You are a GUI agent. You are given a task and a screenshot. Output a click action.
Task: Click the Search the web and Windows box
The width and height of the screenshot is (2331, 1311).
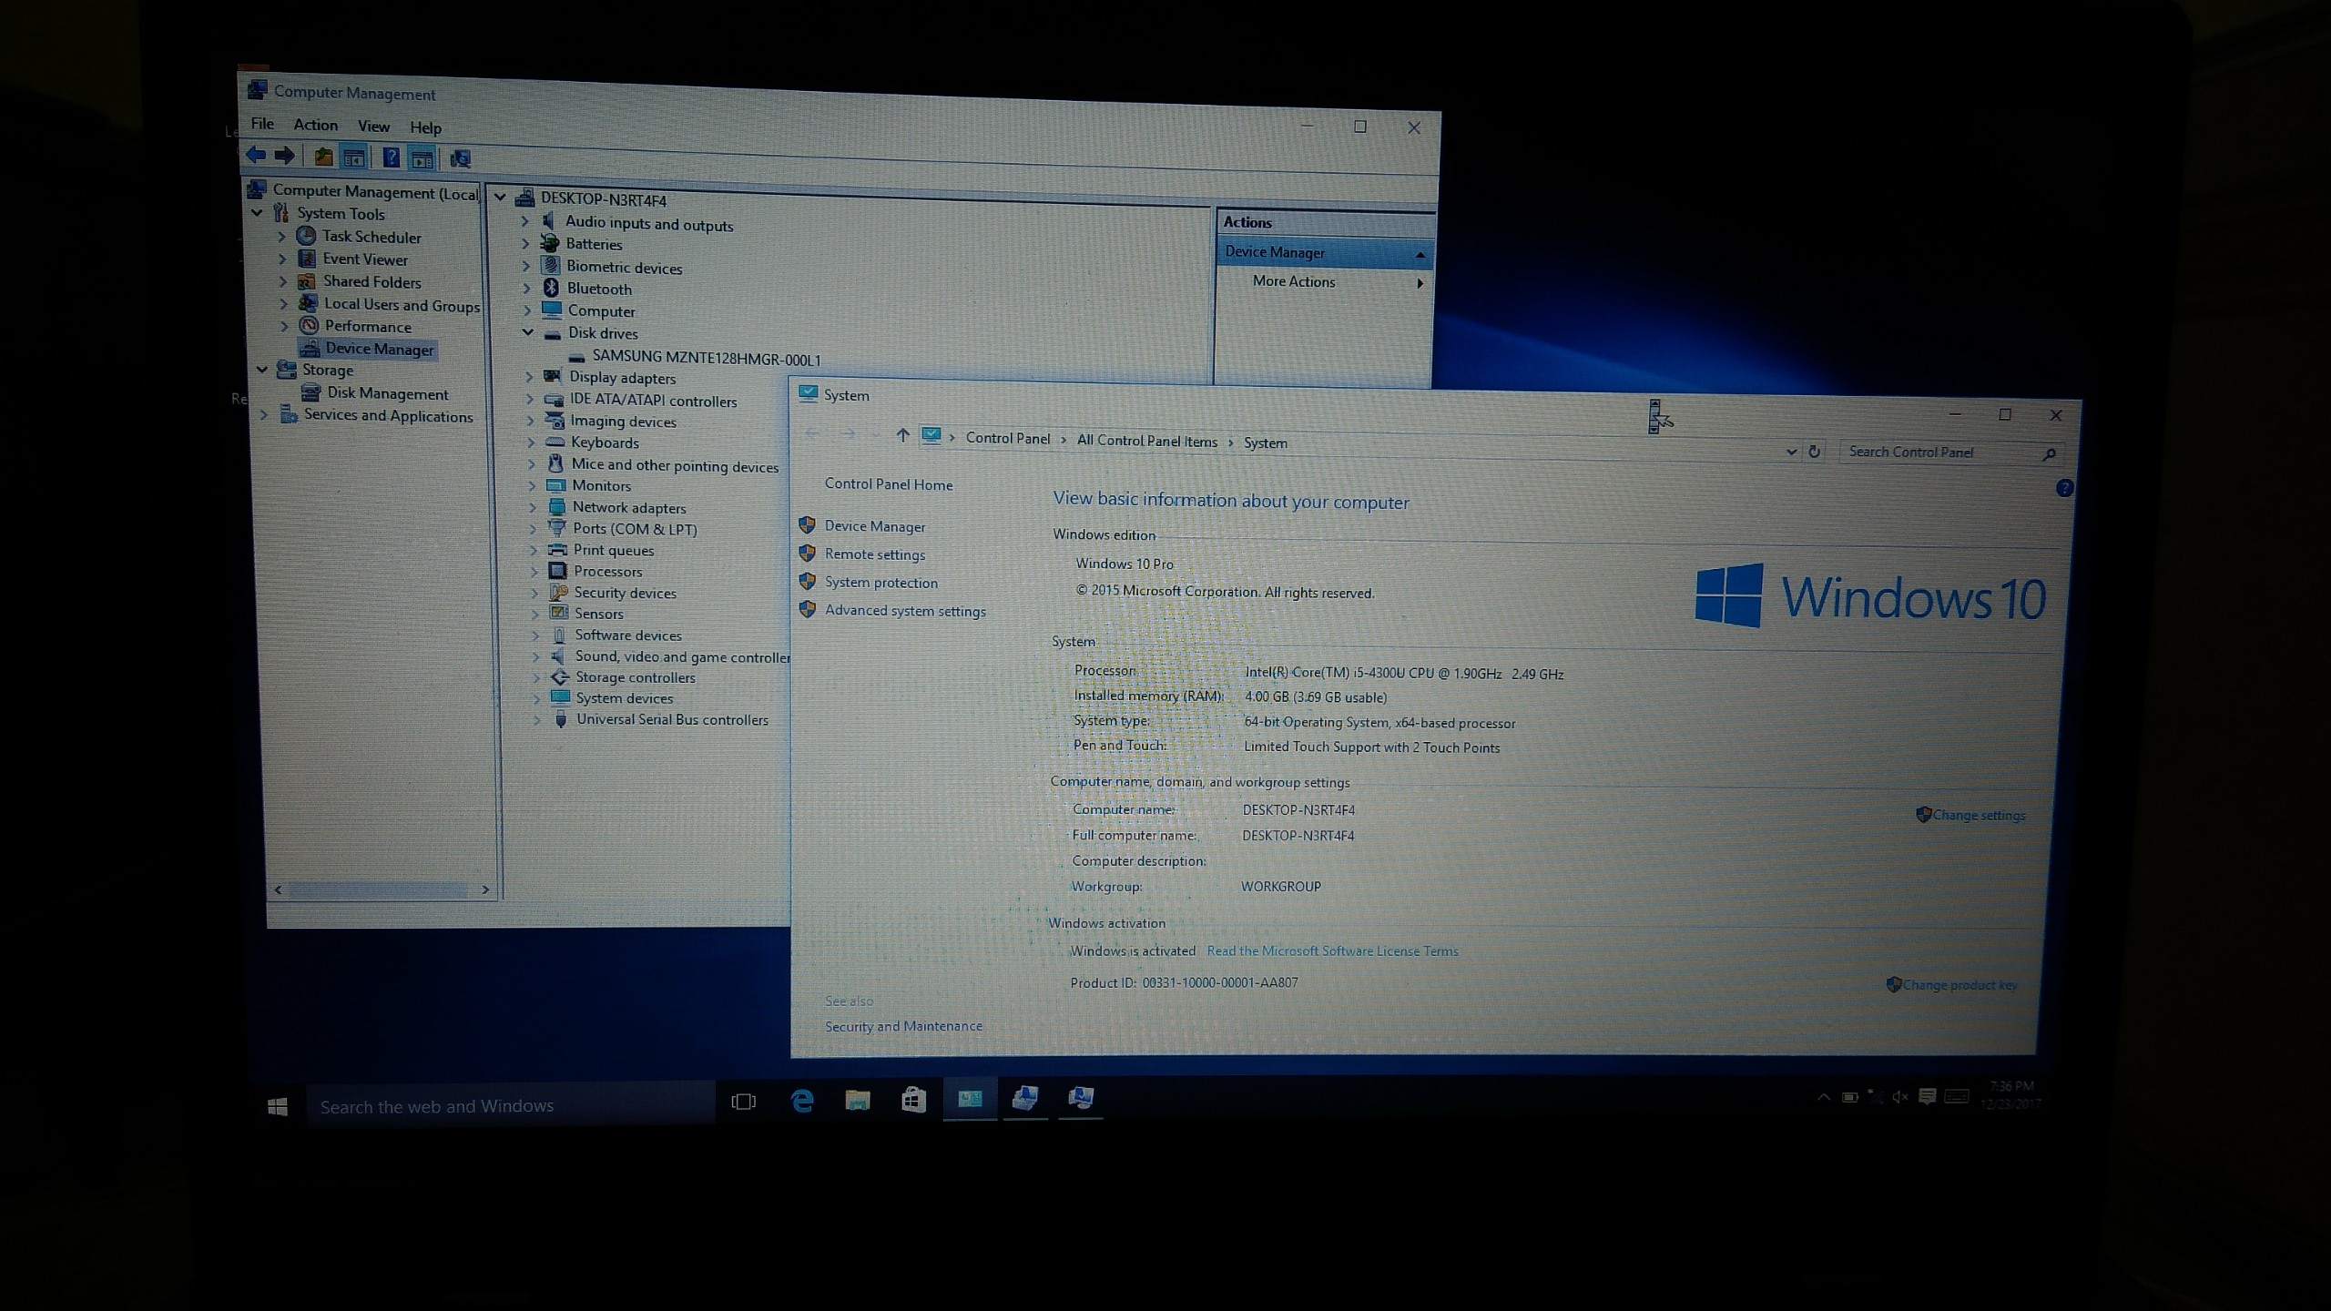pos(510,1106)
